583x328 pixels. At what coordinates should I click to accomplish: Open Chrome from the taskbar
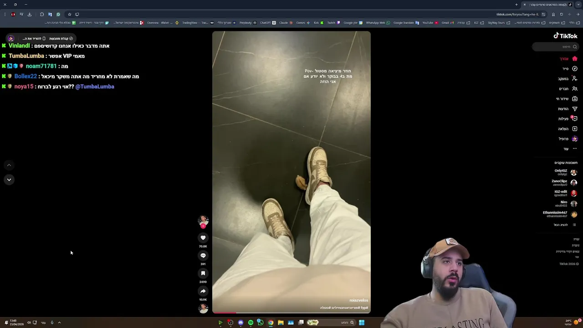click(x=271, y=323)
